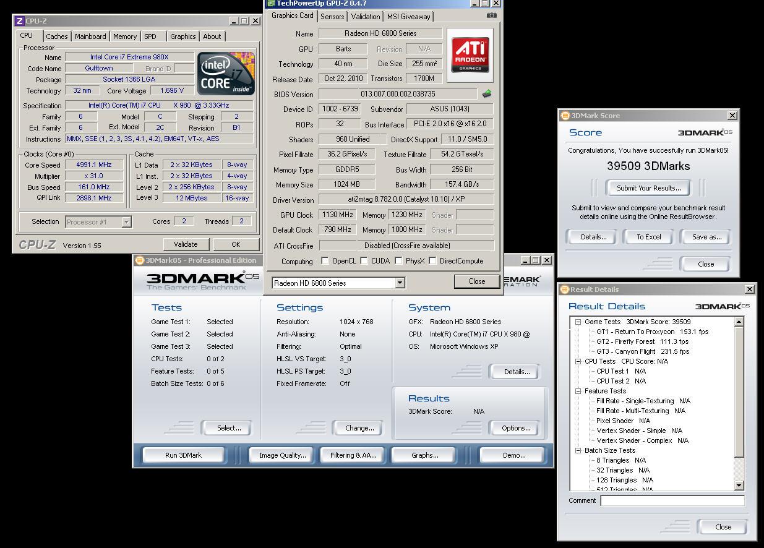This screenshot has width=764, height=548.
Task: Click Submit Your Results button
Action: click(x=648, y=188)
